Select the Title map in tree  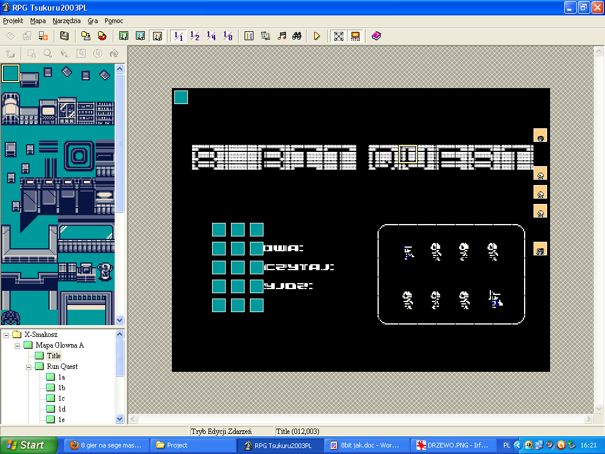pyautogui.click(x=54, y=355)
